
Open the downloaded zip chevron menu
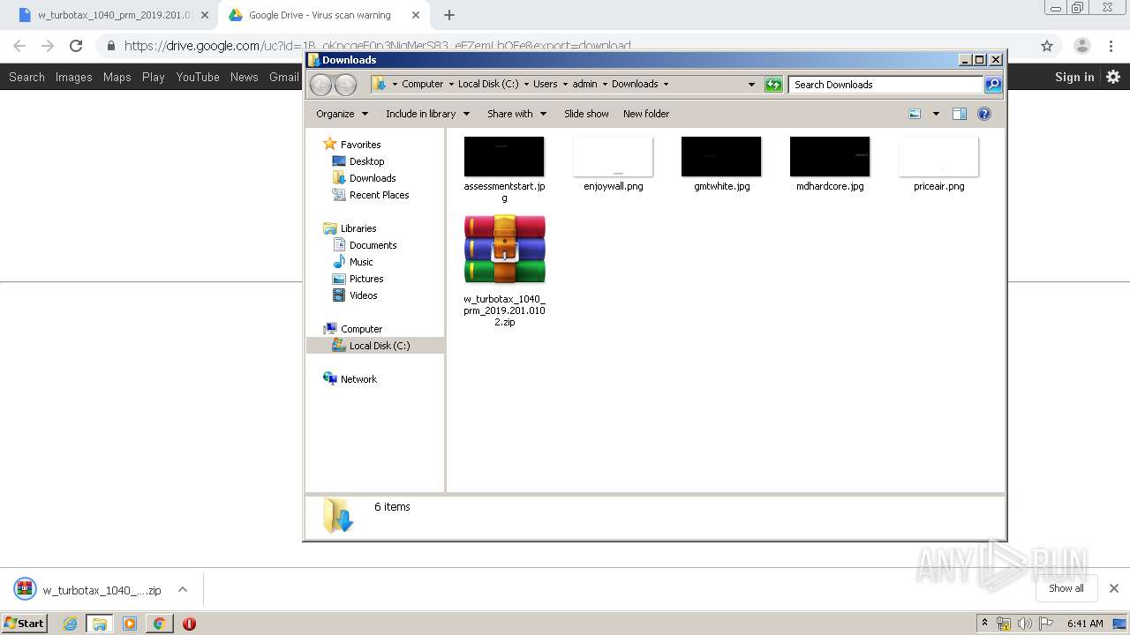point(183,589)
